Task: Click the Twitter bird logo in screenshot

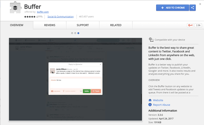Action: pyautogui.click(x=75, y=40)
